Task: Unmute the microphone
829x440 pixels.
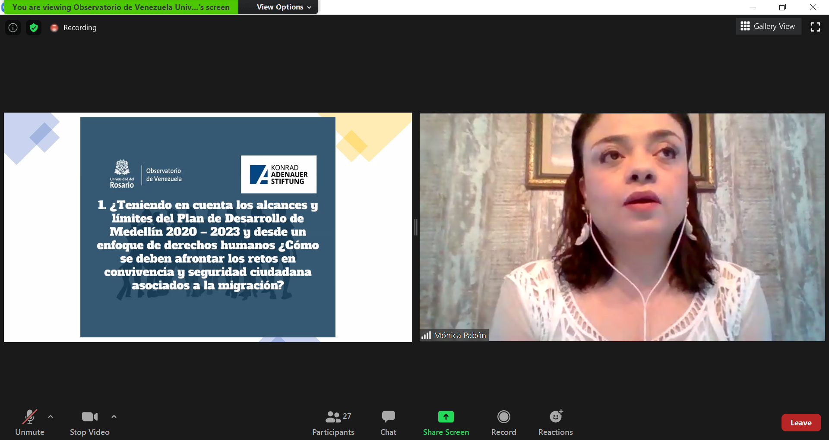Action: click(x=29, y=423)
